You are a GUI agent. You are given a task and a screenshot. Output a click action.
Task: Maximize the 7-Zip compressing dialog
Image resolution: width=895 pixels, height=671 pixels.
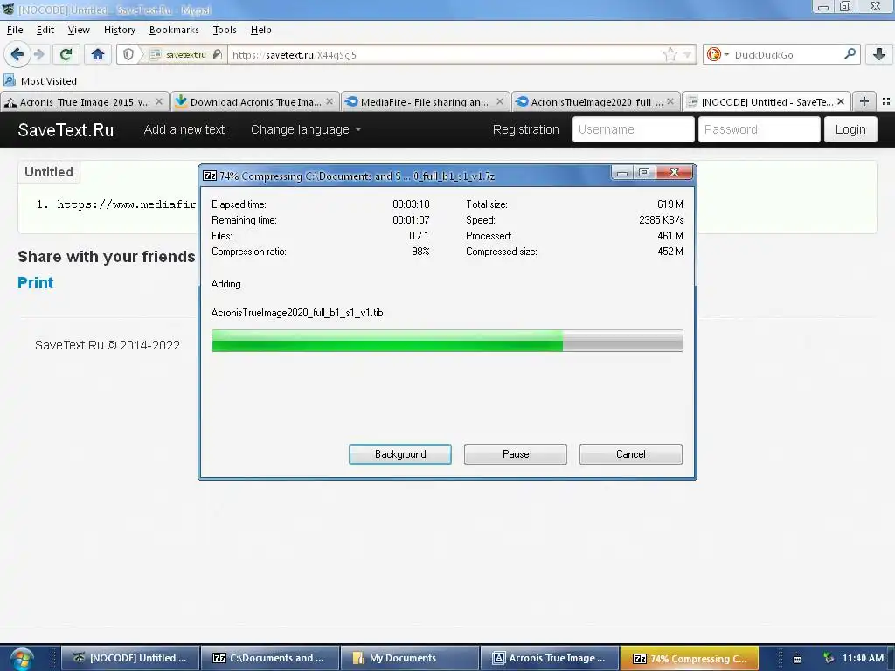coord(644,172)
